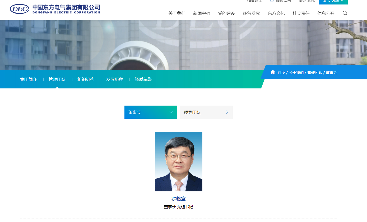This screenshot has height=222, width=367.
Task: Expand the 董事会 dropdown selector
Action: [x=151, y=112]
